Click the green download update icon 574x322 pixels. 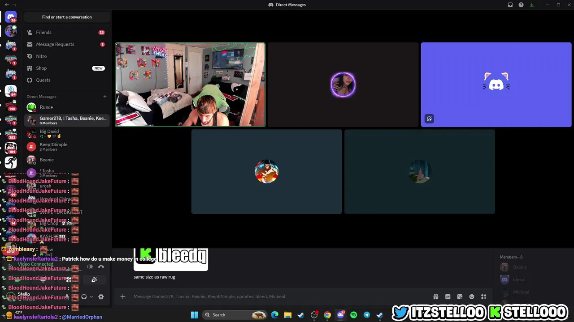click(x=532, y=5)
